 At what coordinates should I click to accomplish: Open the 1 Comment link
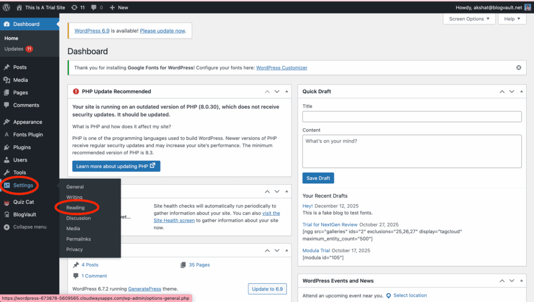[x=94, y=276]
